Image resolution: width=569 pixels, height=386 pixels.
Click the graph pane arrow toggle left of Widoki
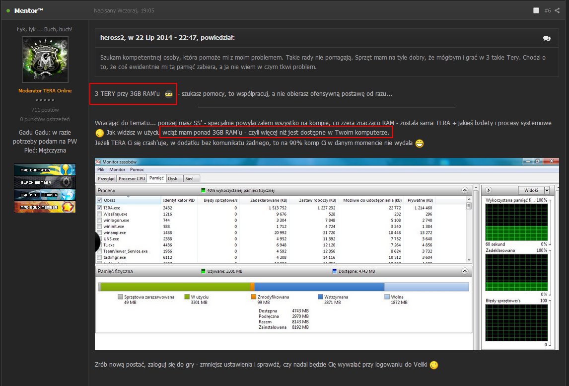489,190
